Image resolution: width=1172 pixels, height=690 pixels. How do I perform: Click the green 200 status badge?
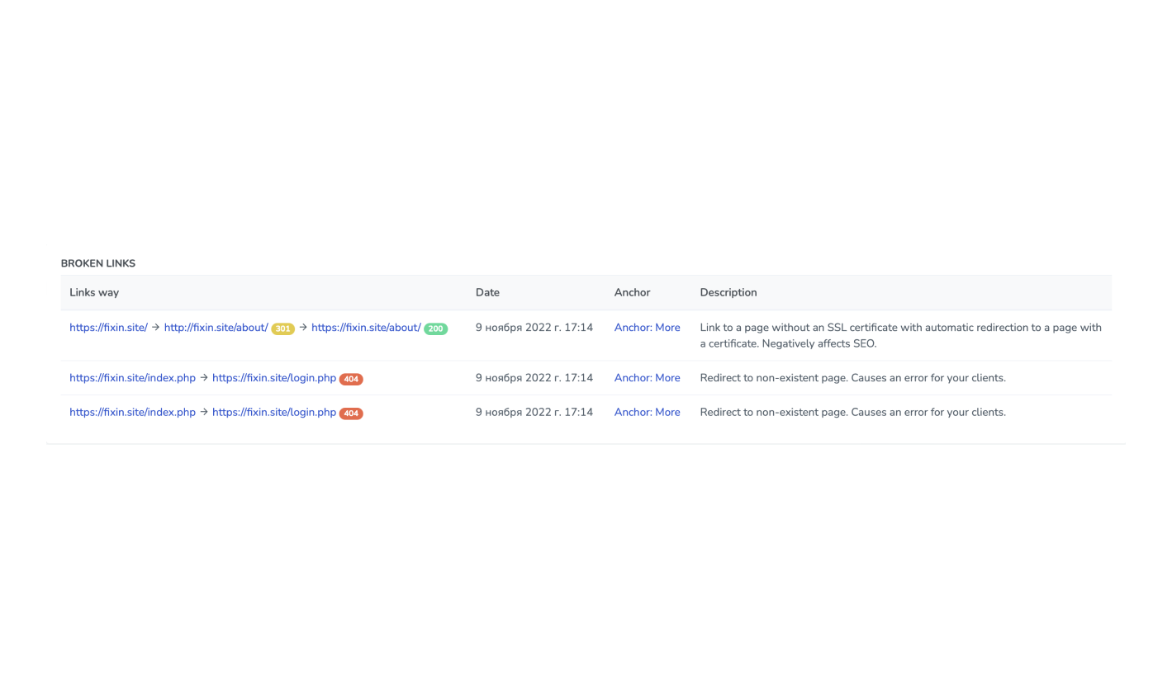pyautogui.click(x=435, y=329)
